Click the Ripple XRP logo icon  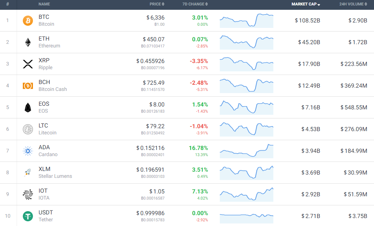(28, 64)
